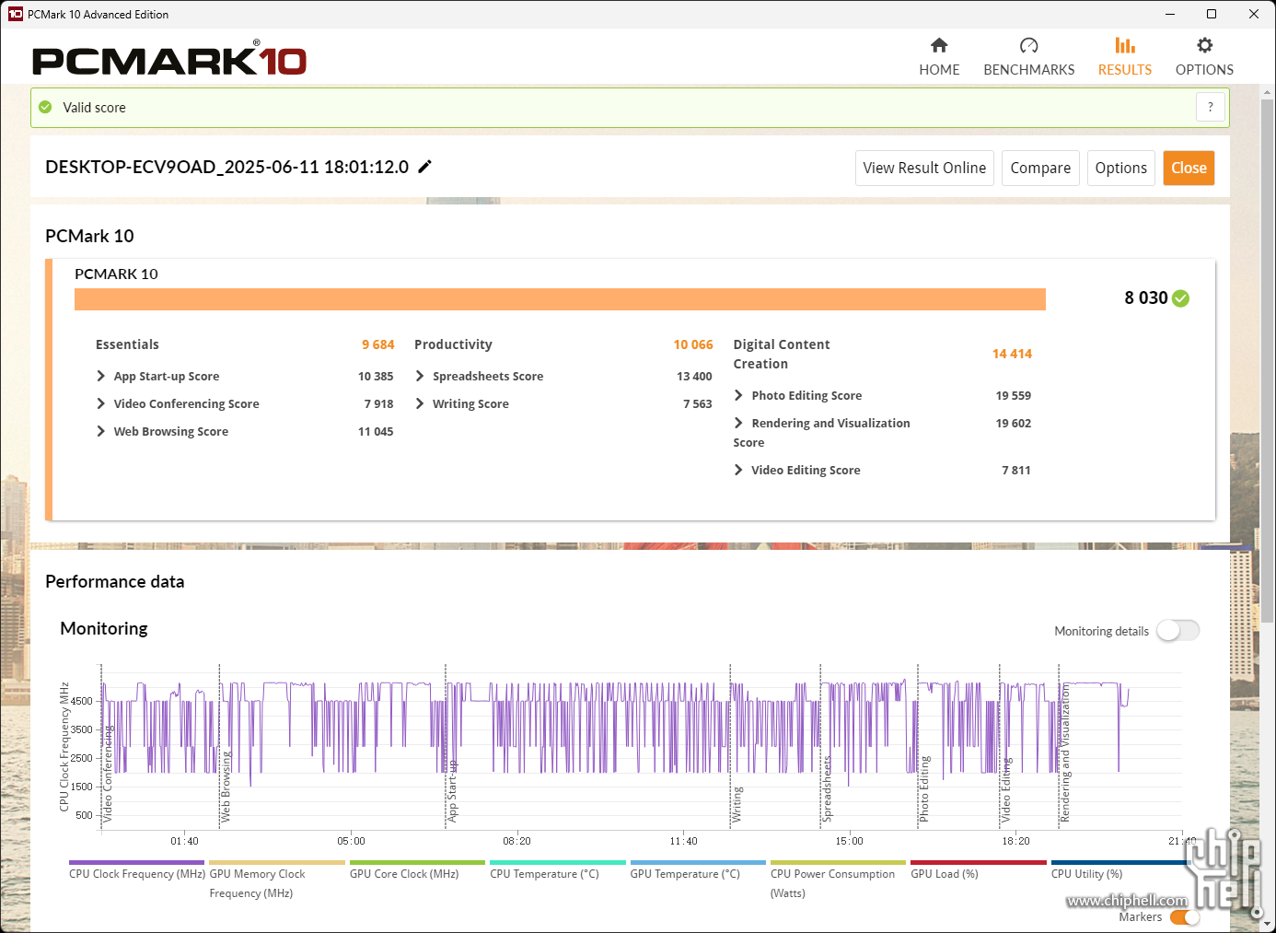Click the green valid score check icon
Screen dimensions: 1276x933
pyautogui.click(x=45, y=107)
